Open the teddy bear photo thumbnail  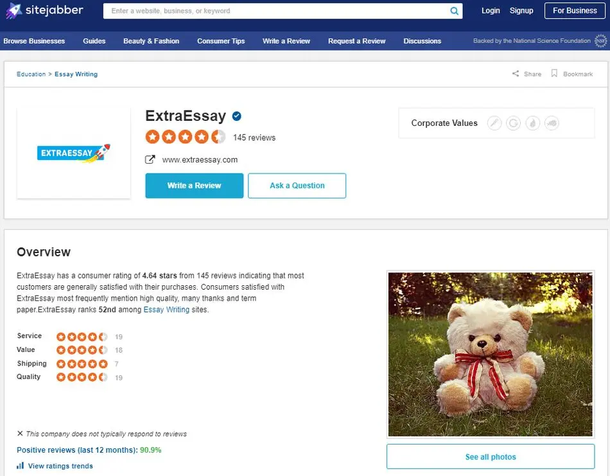coord(491,354)
